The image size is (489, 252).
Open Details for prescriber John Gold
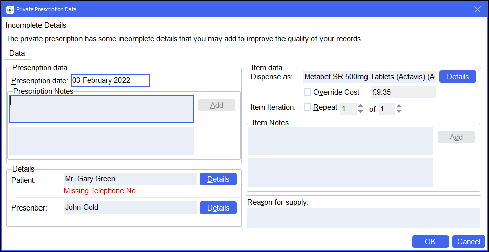click(x=218, y=208)
